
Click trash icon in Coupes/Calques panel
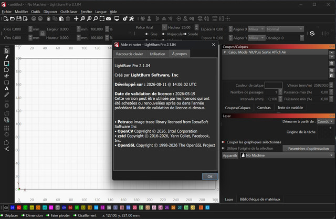[x=331, y=64]
